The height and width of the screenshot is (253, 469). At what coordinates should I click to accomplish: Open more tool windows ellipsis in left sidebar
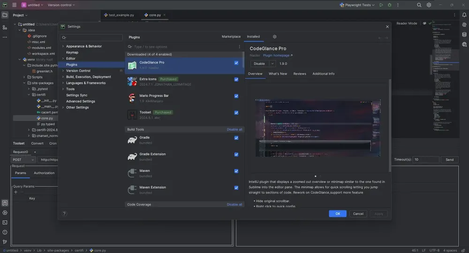[5, 37]
